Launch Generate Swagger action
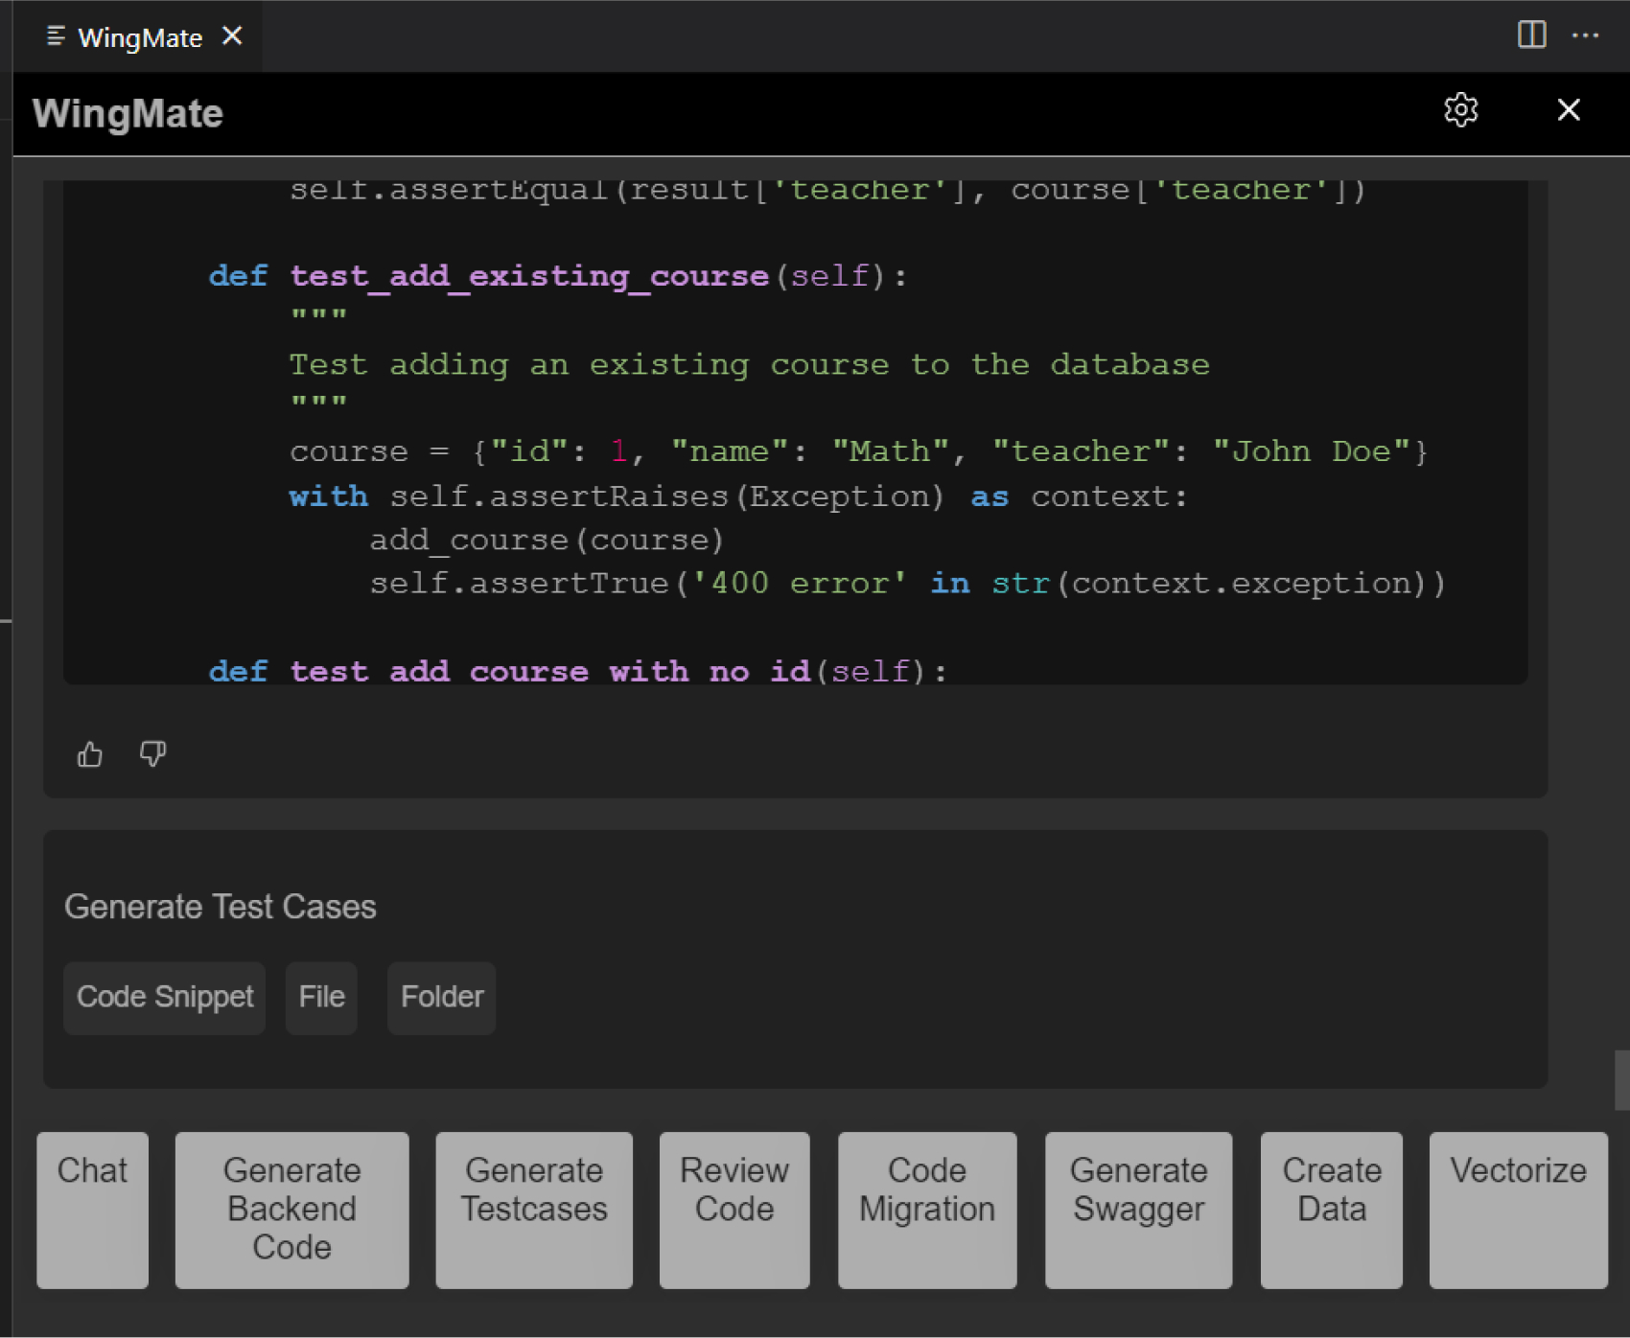 [x=1138, y=1210]
